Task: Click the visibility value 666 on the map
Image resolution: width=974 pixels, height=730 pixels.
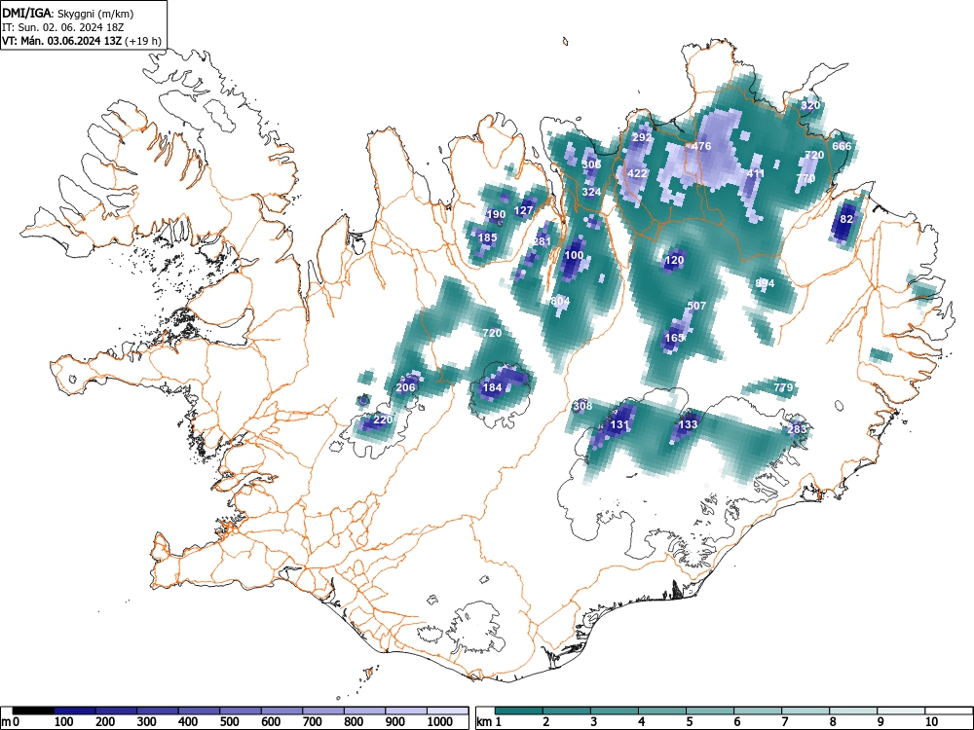Action: 842,146
